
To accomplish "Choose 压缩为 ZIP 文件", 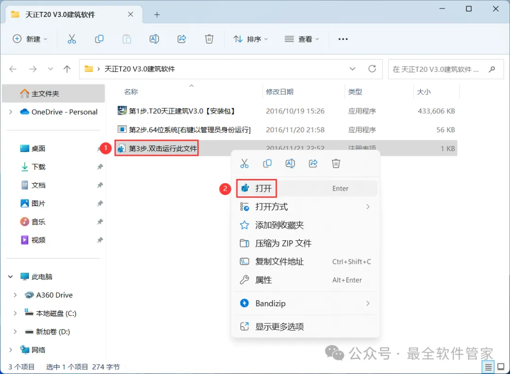I will (x=305, y=243).
